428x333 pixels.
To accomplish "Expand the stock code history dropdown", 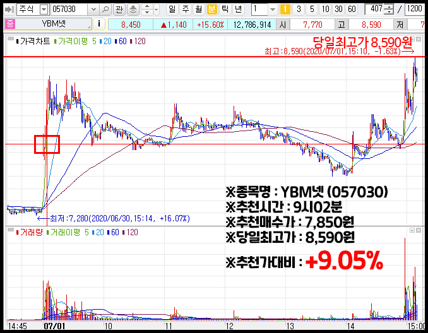I will [93, 10].
